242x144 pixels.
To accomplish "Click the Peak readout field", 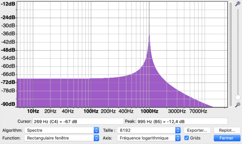I will tap(182, 122).
